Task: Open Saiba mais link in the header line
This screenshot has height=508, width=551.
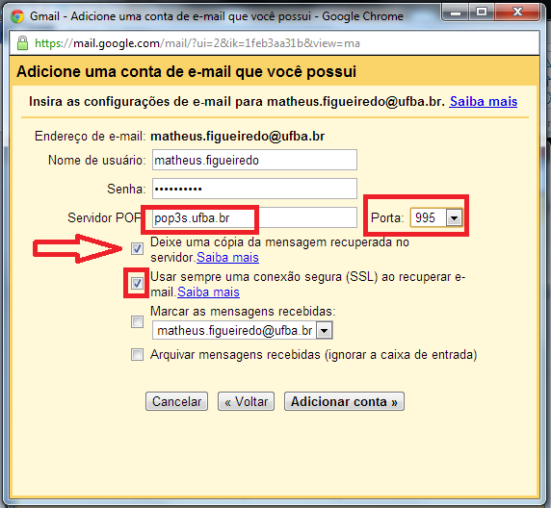Action: click(484, 101)
